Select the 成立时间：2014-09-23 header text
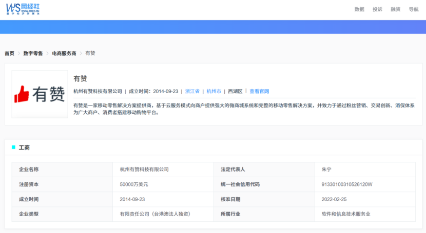This screenshot has width=426, height=233. click(153, 91)
